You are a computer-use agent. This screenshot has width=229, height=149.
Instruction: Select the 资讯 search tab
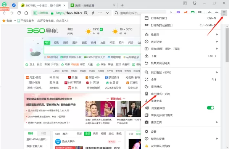pyautogui.click(x=56, y=43)
